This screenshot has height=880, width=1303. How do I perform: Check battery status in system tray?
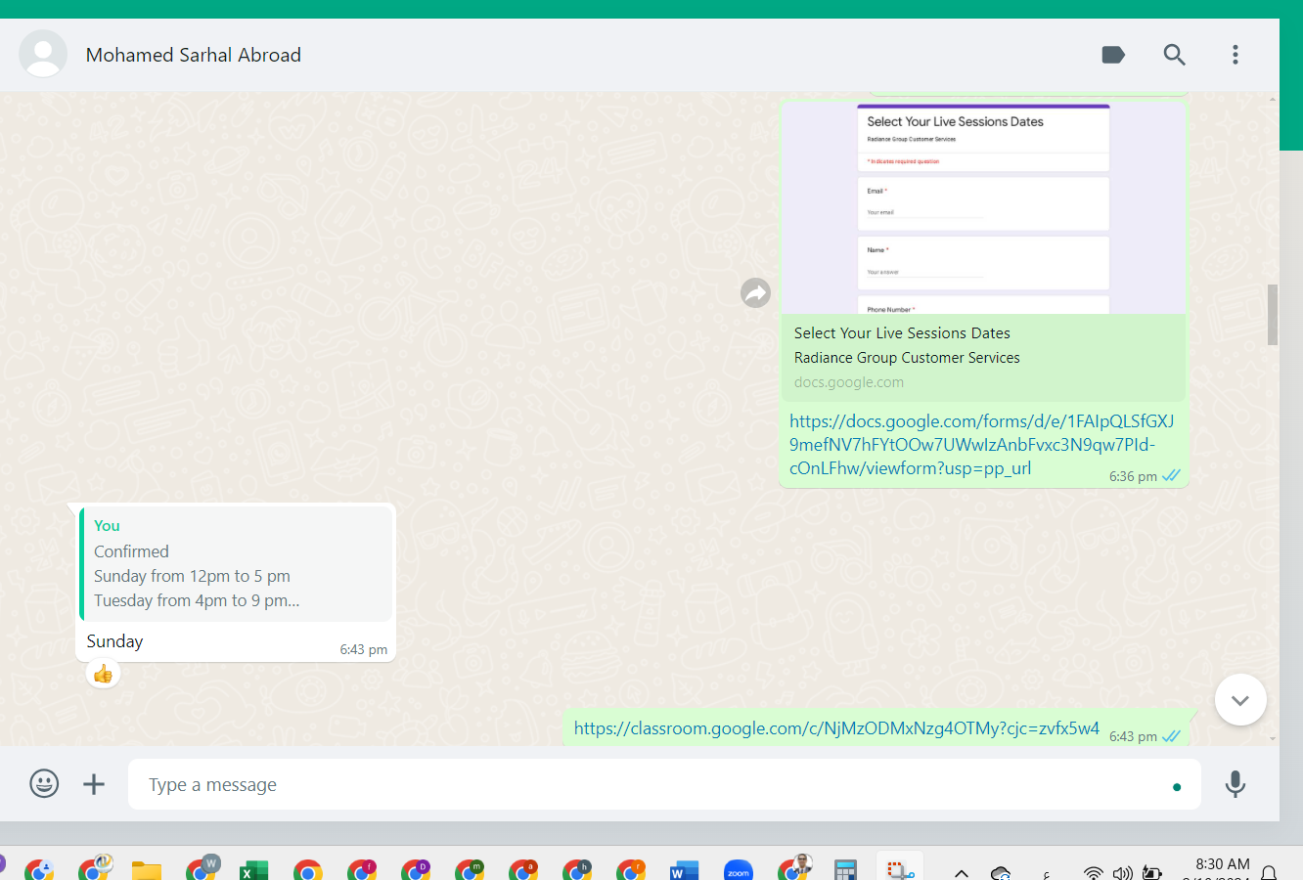tap(1152, 873)
